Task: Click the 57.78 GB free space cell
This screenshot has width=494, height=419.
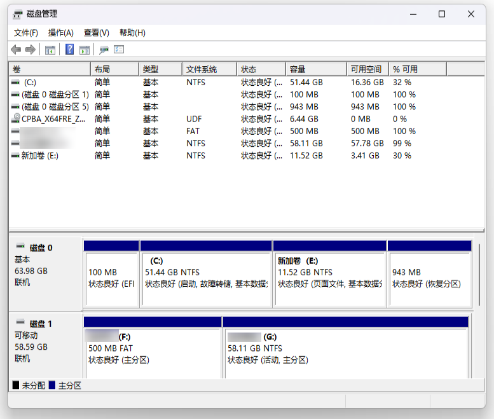Action: click(367, 143)
